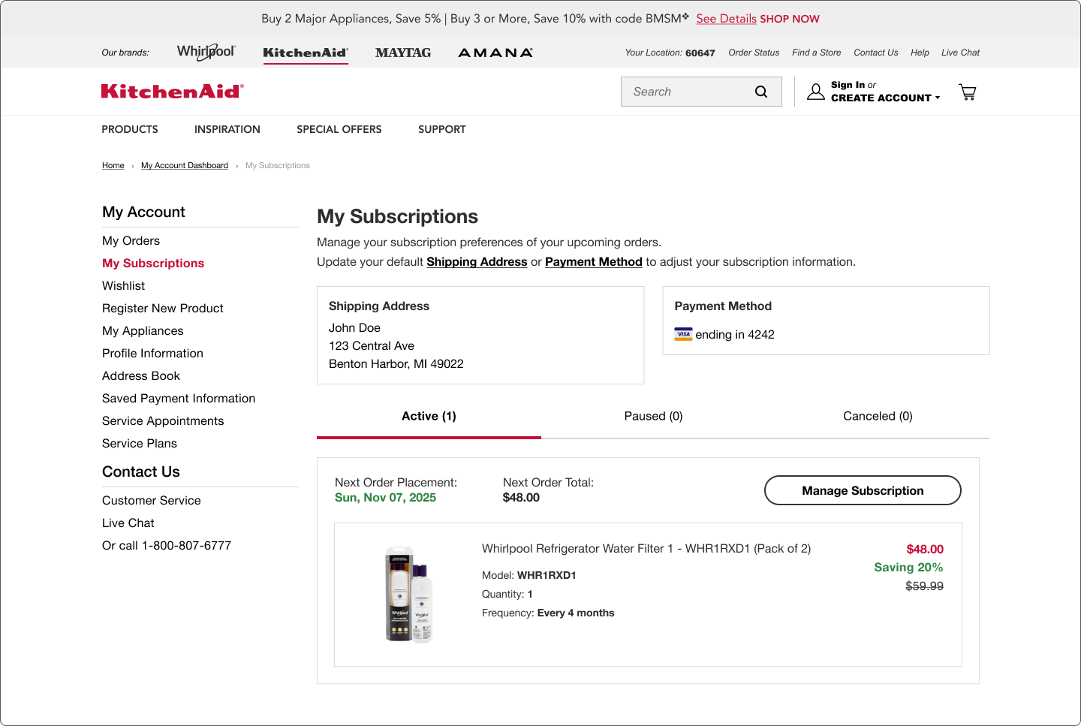Click the Payment Method link in description
The height and width of the screenshot is (726, 1081).
pyautogui.click(x=593, y=262)
